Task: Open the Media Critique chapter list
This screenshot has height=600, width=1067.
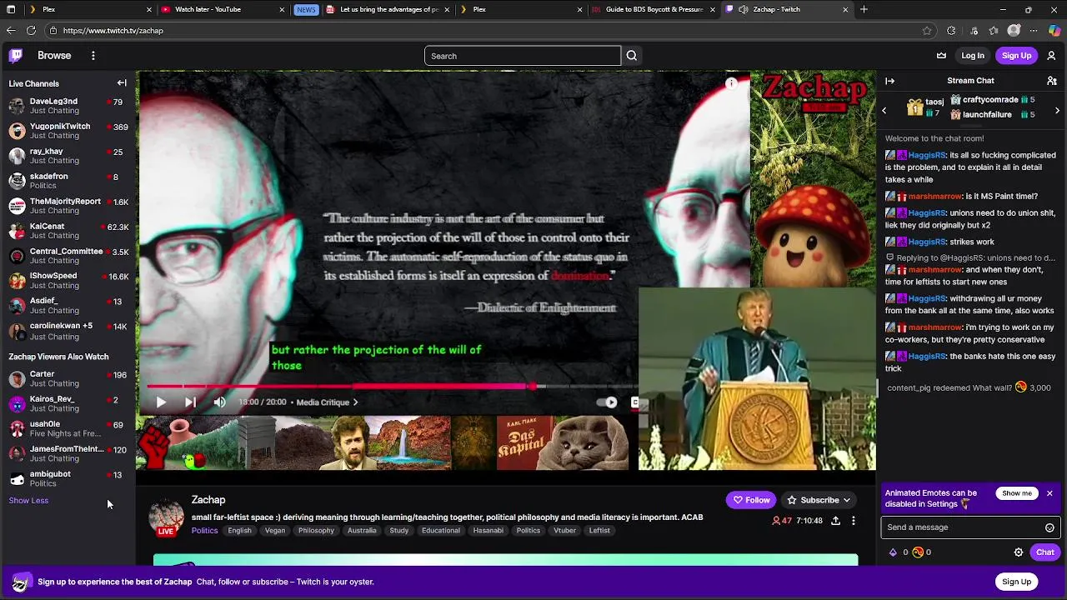Action: (327, 402)
